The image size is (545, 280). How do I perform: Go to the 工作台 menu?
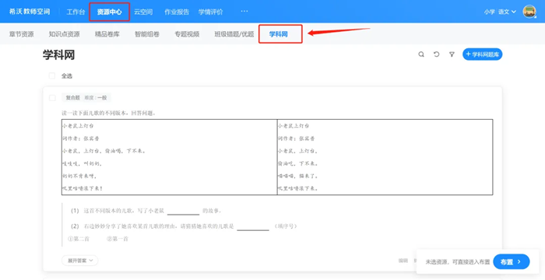click(76, 12)
